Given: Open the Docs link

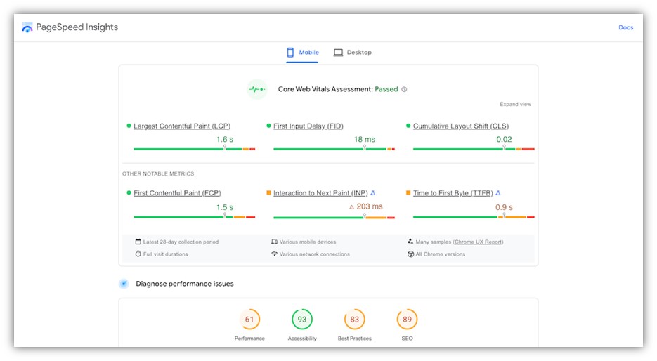Looking at the screenshot, I should click(625, 27).
